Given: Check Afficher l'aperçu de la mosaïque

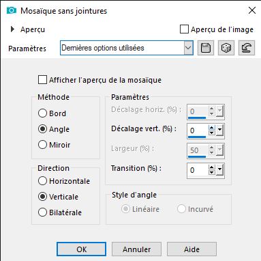Looking at the screenshot, I should click(42, 80).
